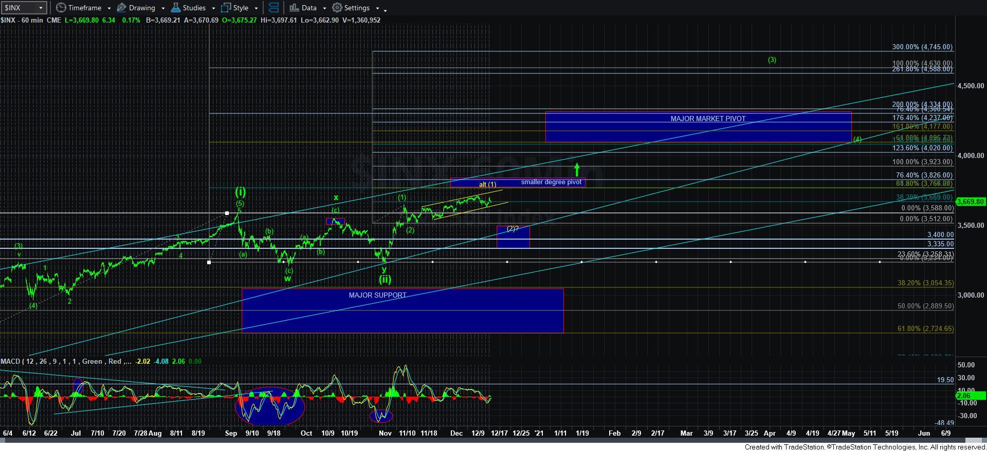Click the 3,335.00 horizontal level label

940,244
